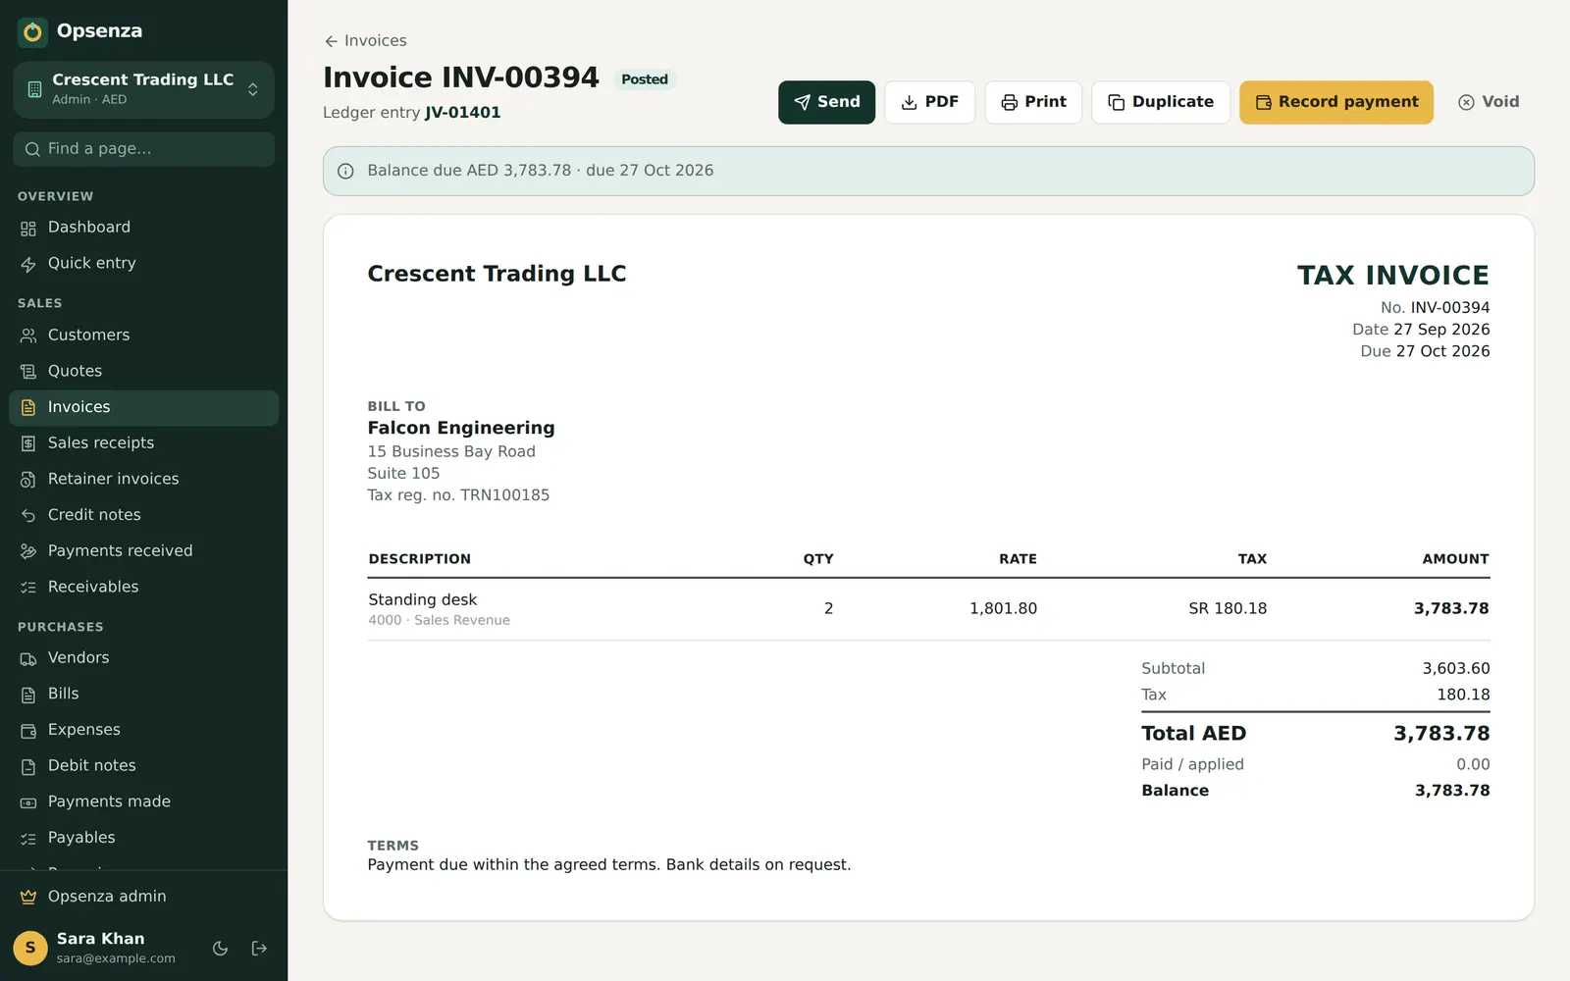Viewport: 1570px width, 981px height.
Task: Click the Retainer invoices icon
Action: pos(28,480)
